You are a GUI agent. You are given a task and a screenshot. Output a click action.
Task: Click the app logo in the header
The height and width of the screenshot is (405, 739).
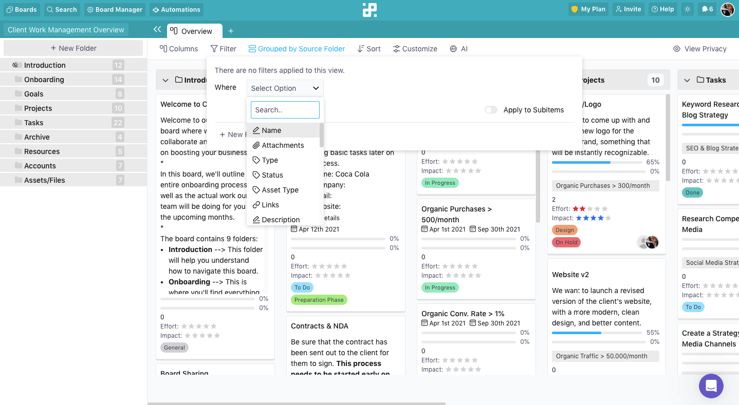click(x=369, y=10)
